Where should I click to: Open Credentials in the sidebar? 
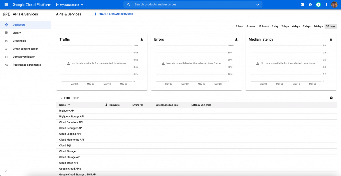pyautogui.click(x=19, y=41)
